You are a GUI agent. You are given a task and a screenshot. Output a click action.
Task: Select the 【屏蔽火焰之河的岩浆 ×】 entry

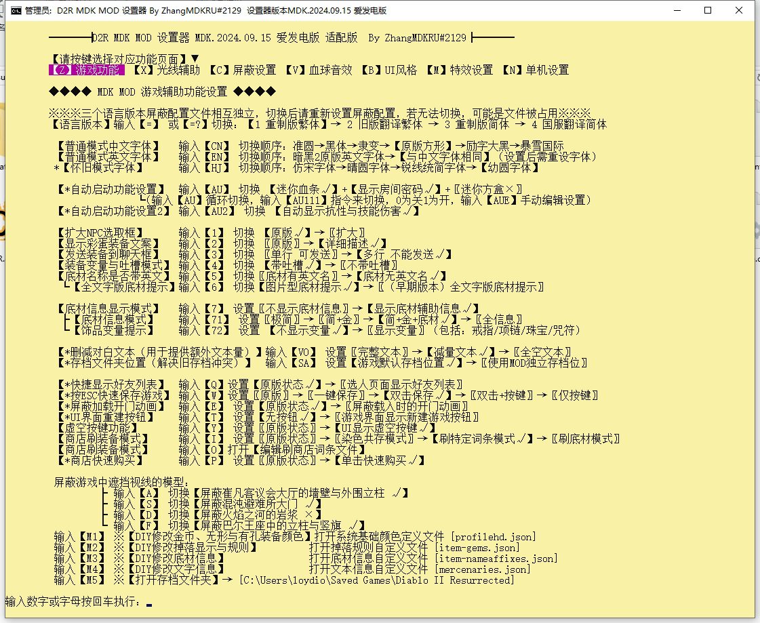pos(257,515)
